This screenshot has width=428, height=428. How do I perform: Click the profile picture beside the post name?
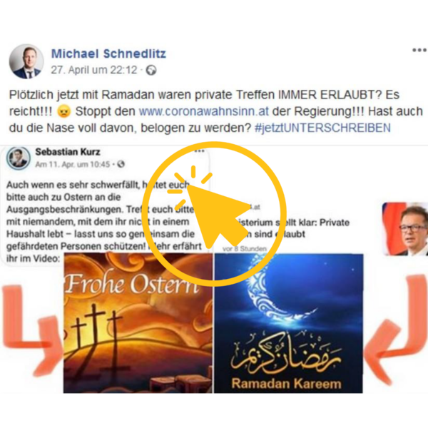(26, 61)
